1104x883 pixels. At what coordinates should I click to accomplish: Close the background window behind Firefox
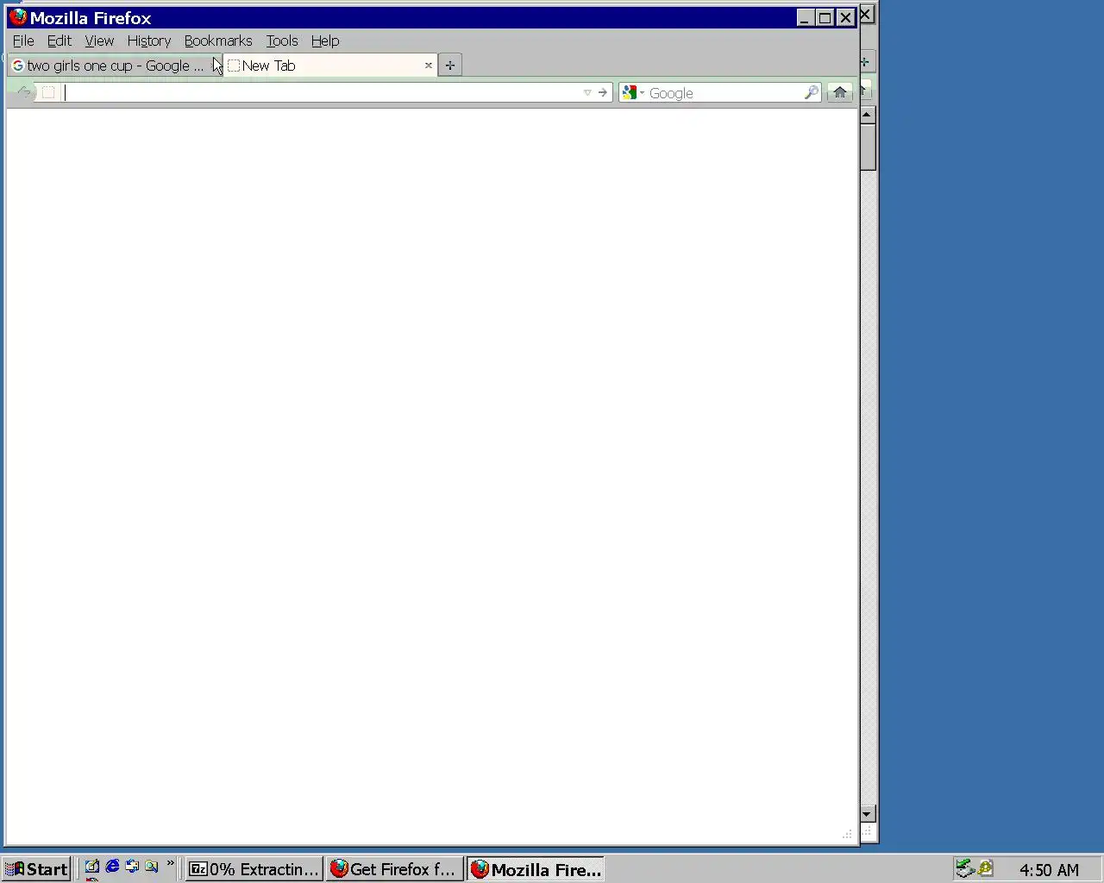(x=866, y=14)
